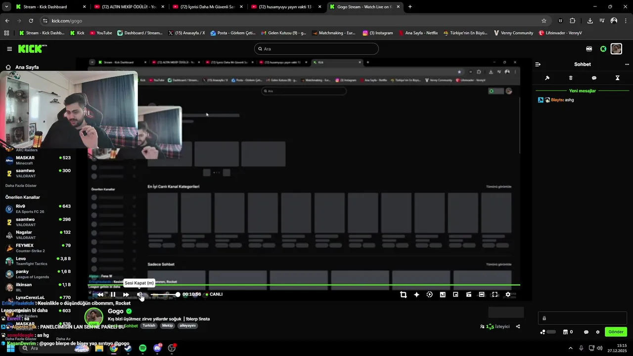Click the Turkish tag
633x356 pixels.
(149, 326)
